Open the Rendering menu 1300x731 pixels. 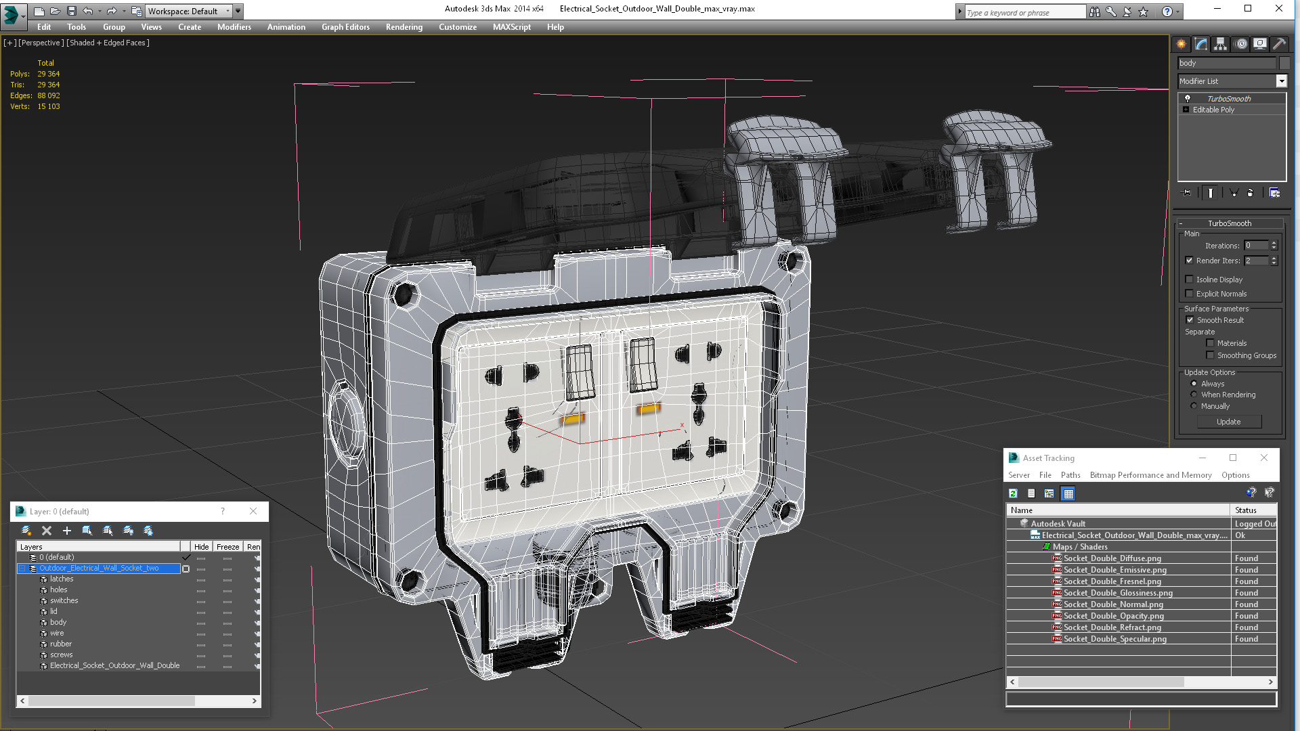click(404, 27)
